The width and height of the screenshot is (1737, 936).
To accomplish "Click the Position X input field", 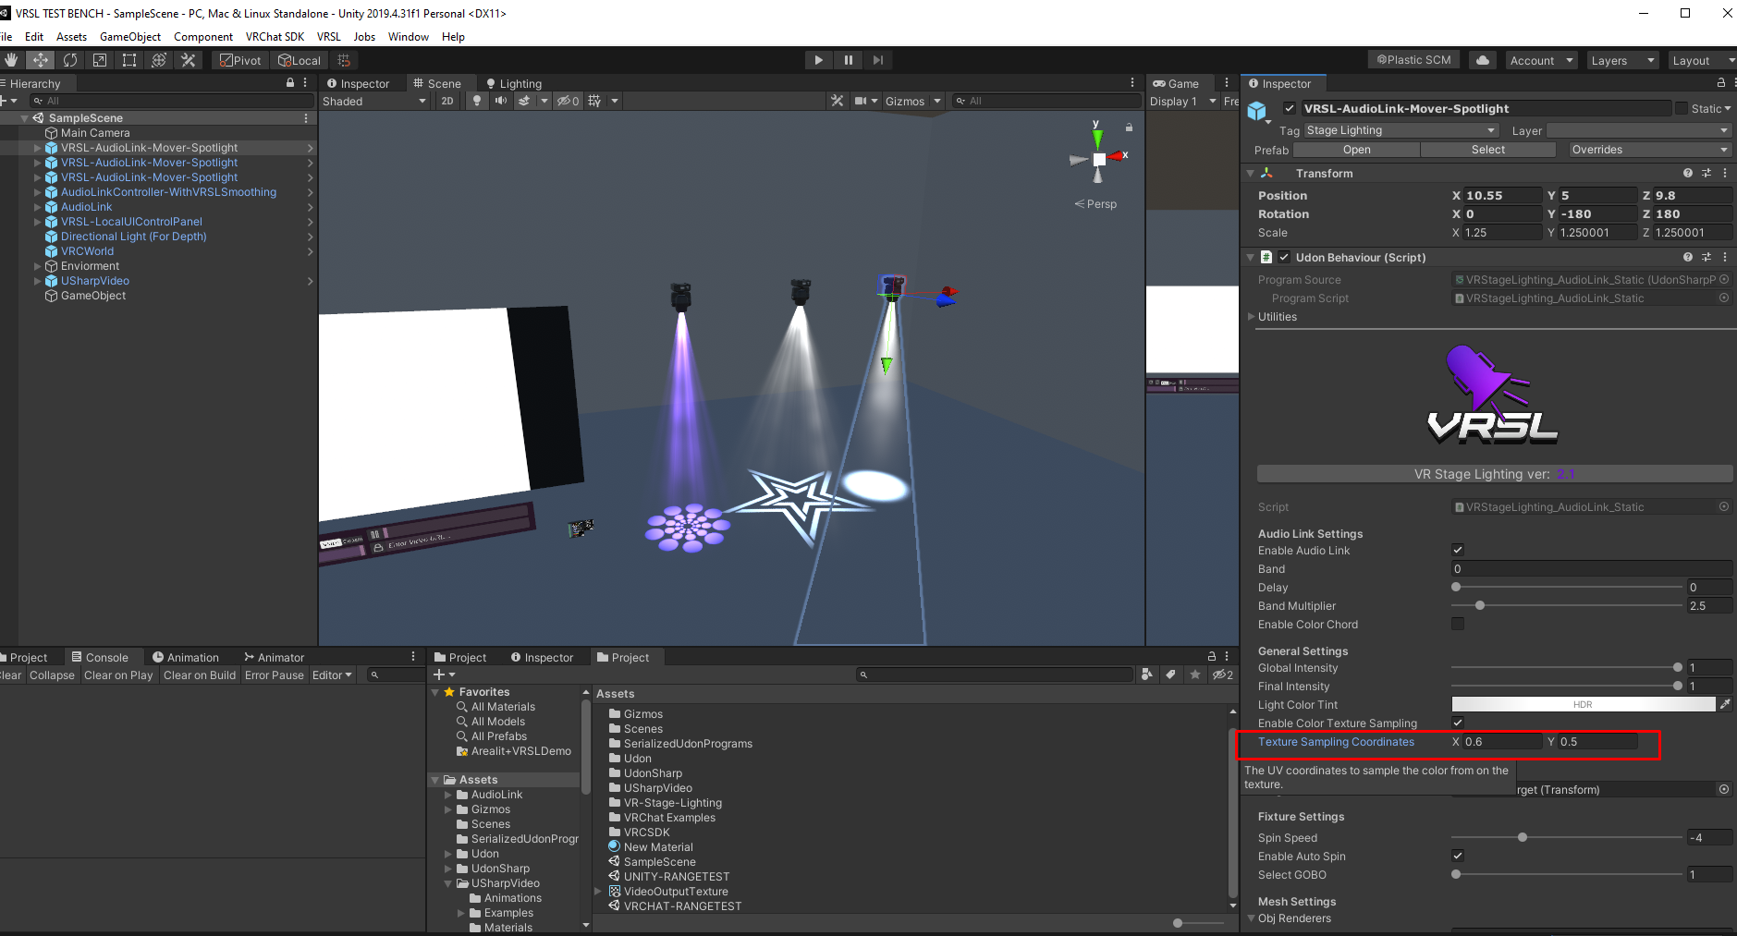I will pos(1502,195).
